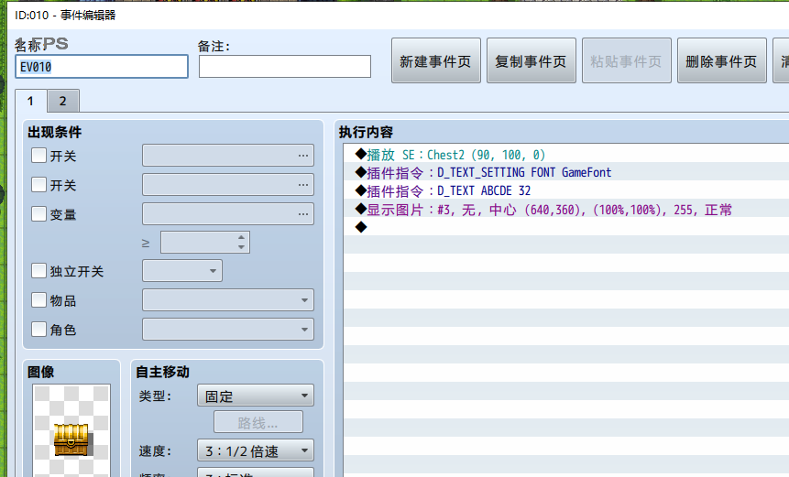Click the 删除事件页 button
This screenshot has width=789, height=477.
click(721, 60)
